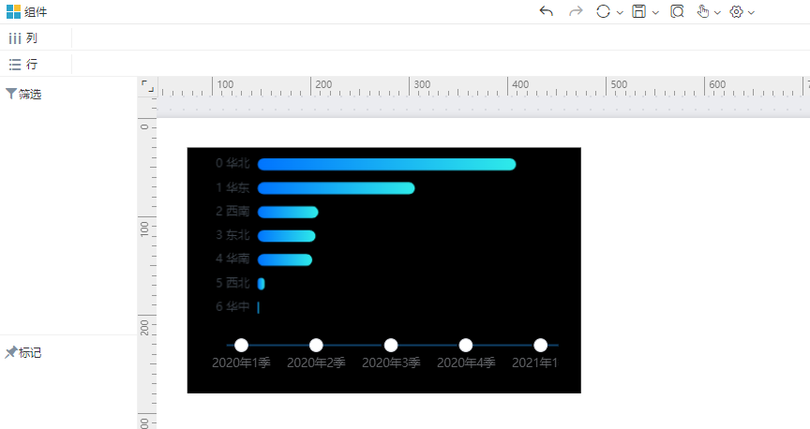The height and width of the screenshot is (429, 810).
Task: Select the 2020年3季 timeline point
Action: pyautogui.click(x=391, y=345)
